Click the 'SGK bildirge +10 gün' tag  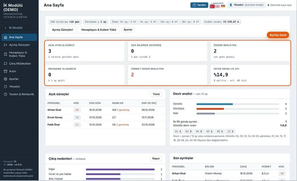65,22
